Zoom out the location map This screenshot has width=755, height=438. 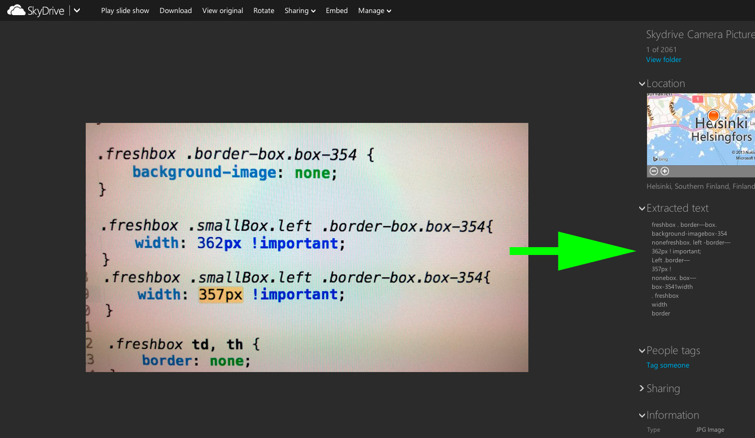(654, 172)
